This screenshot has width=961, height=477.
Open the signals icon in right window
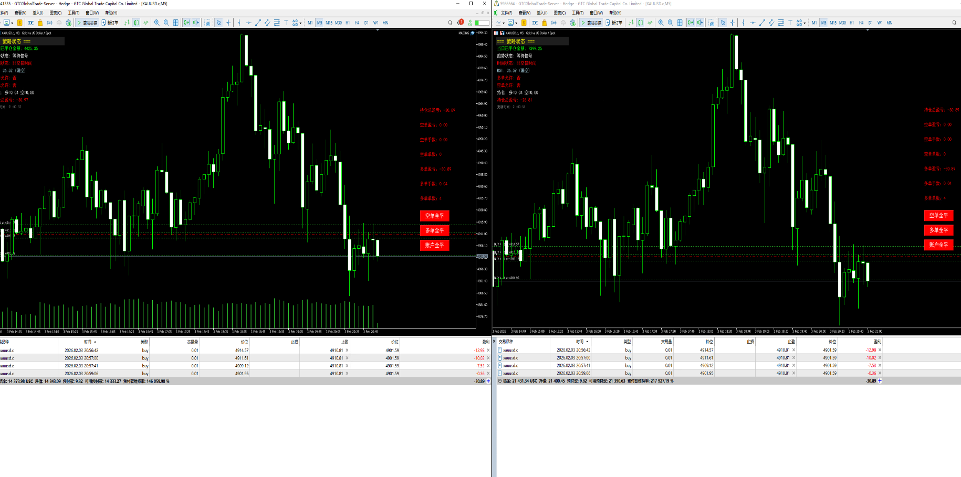pyautogui.click(x=553, y=23)
